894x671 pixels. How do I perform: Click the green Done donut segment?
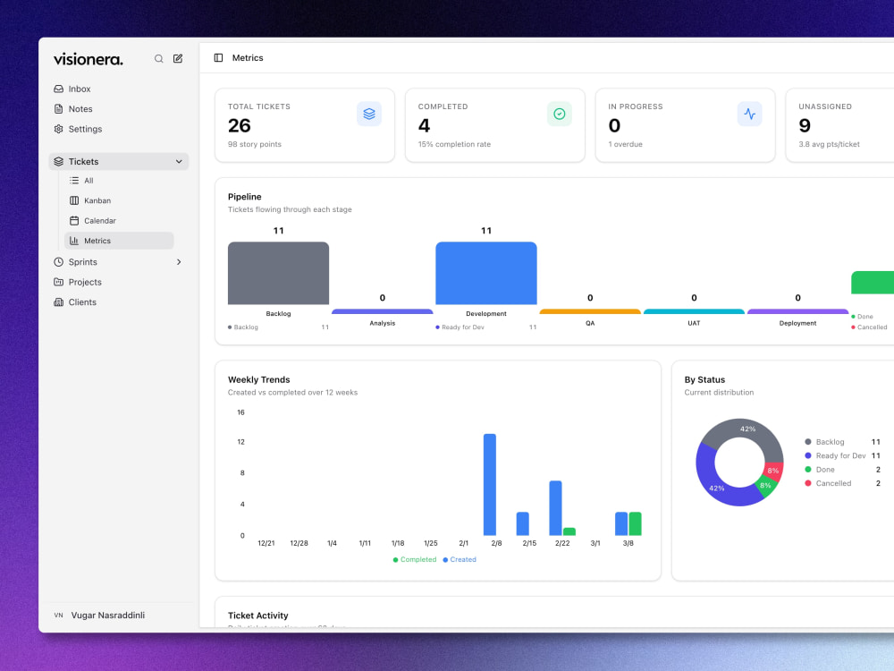[766, 486]
